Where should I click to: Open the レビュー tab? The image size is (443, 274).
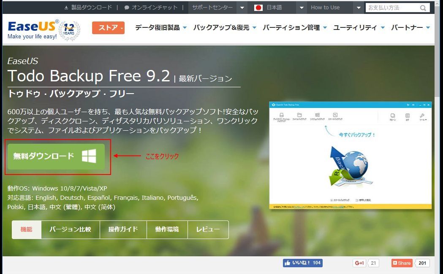(208, 229)
